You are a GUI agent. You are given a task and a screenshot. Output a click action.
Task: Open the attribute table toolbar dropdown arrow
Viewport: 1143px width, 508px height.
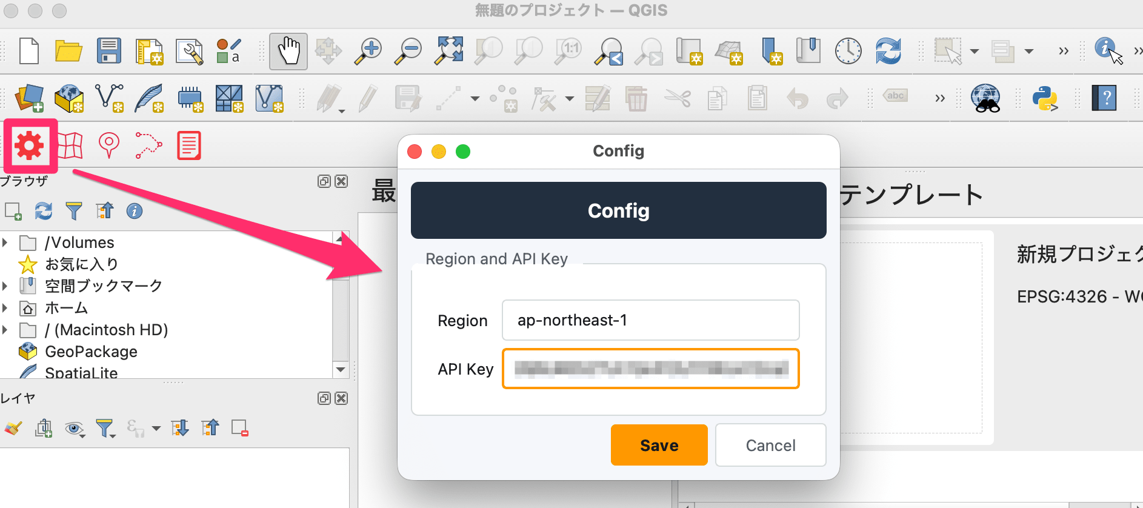click(1029, 52)
